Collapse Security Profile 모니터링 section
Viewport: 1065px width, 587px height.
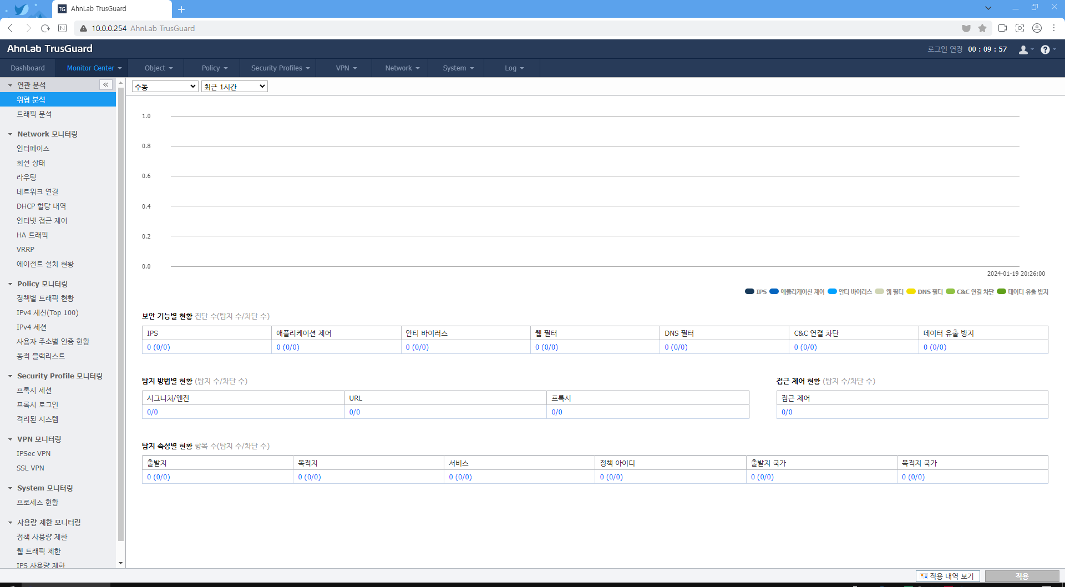pyautogui.click(x=10, y=376)
